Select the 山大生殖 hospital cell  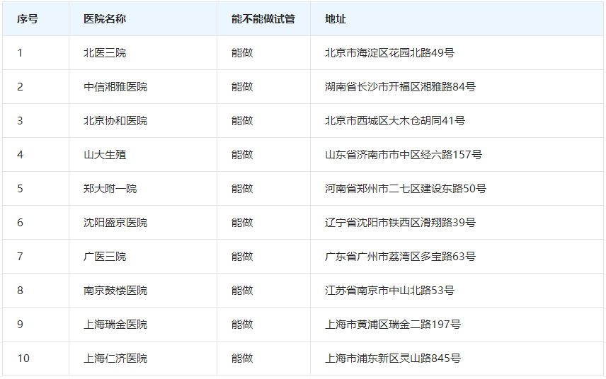(105, 155)
